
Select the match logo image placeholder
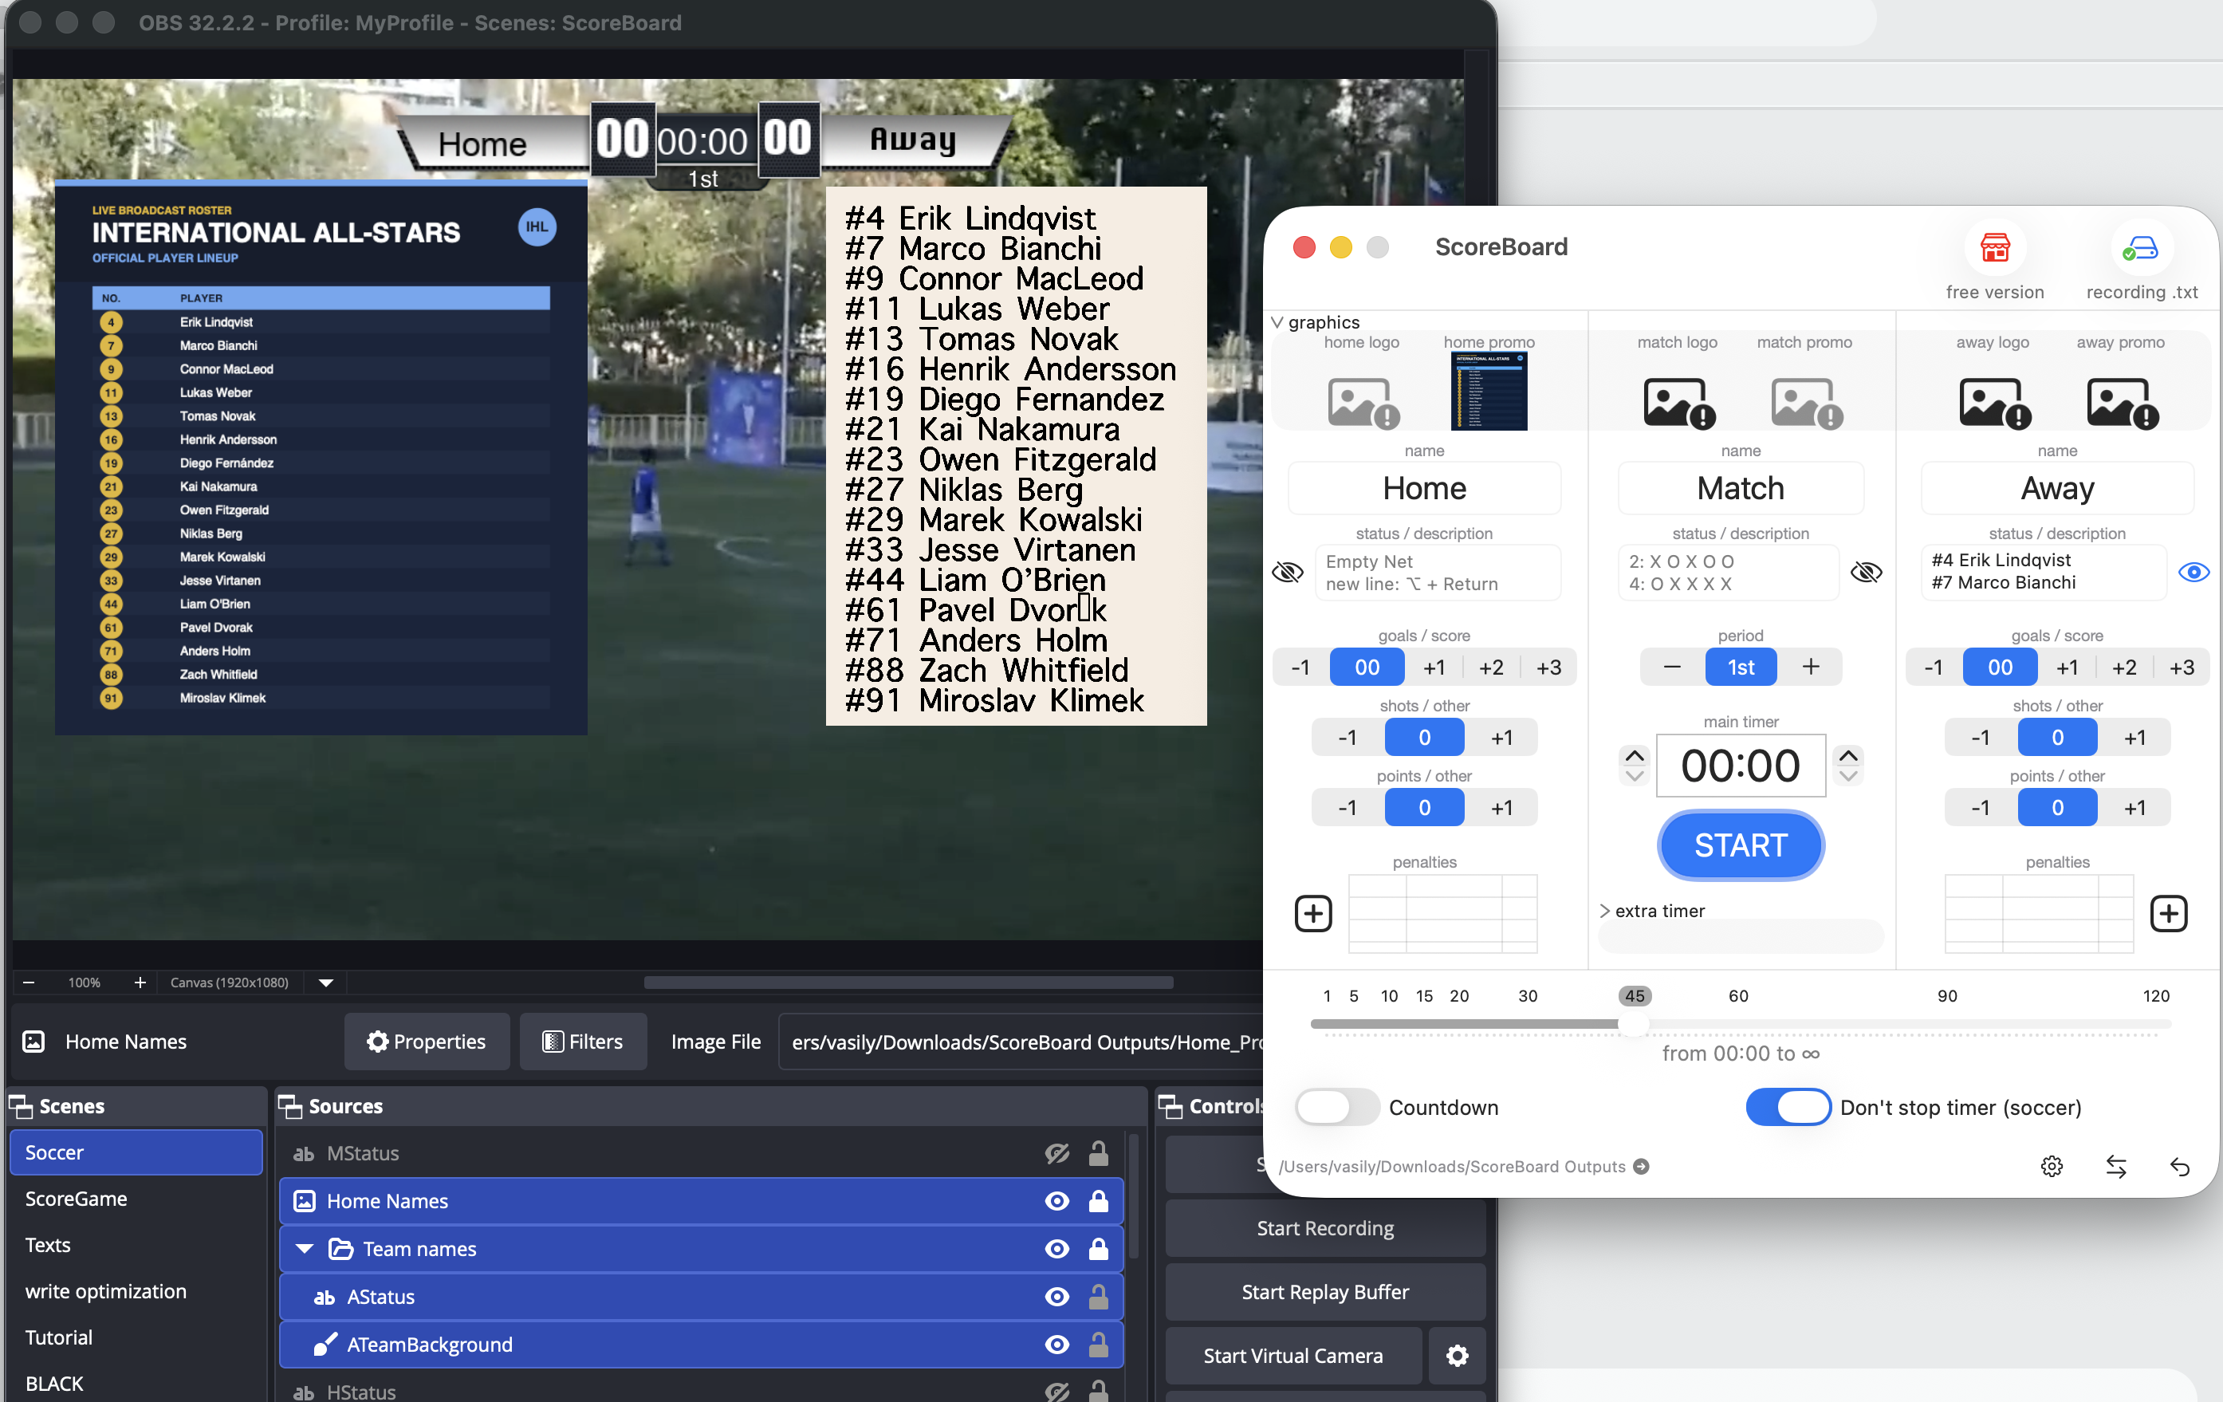[1678, 403]
